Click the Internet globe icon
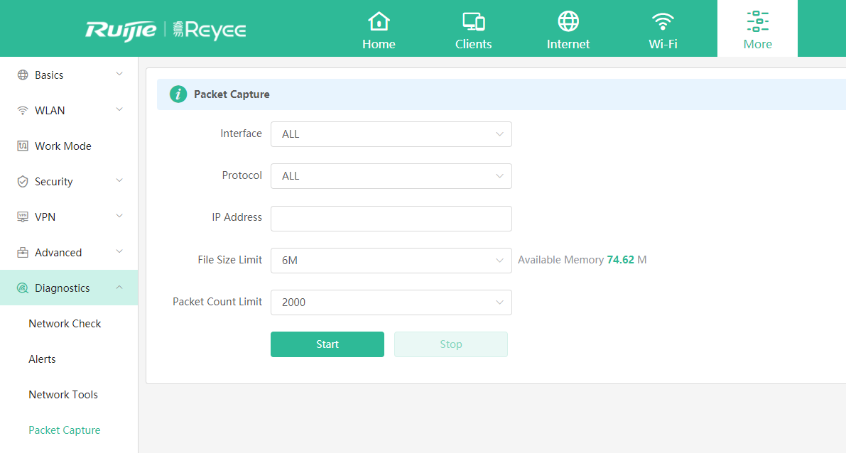 (x=568, y=21)
